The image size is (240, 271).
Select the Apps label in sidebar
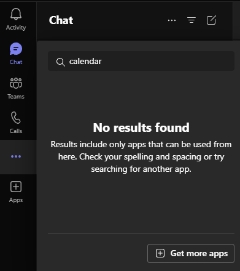point(16,200)
